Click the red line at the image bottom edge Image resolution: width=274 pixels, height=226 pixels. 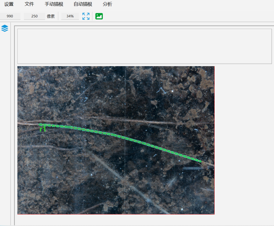pos(116,214)
